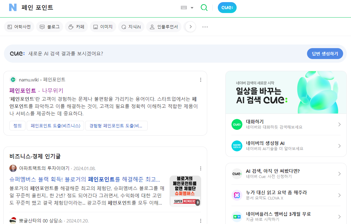Click the 새로운 AI 검색 결과를 보시겠어요? text
351x224 pixels.
coord(66,54)
